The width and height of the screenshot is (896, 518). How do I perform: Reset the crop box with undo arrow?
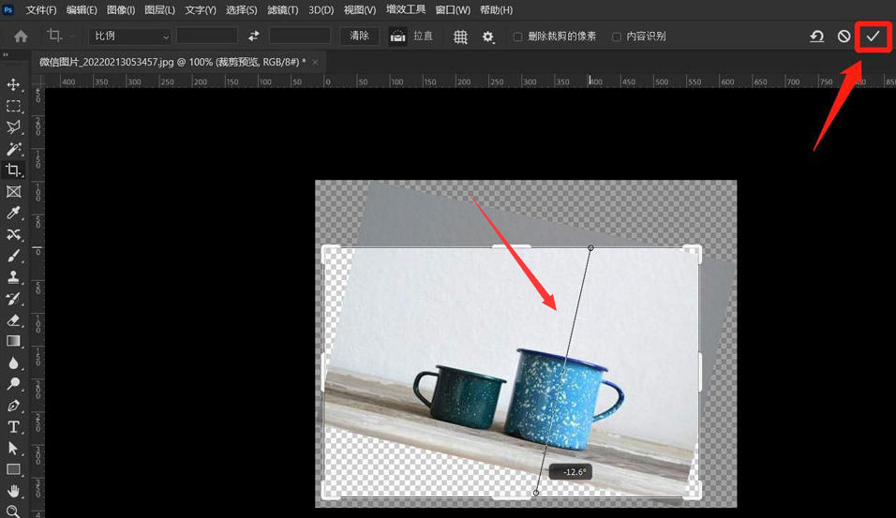tap(816, 37)
